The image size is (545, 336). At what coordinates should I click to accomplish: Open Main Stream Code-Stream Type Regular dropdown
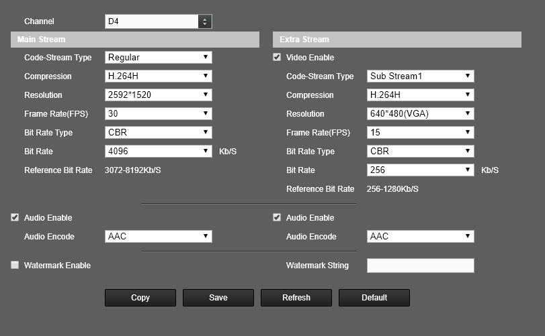point(158,57)
